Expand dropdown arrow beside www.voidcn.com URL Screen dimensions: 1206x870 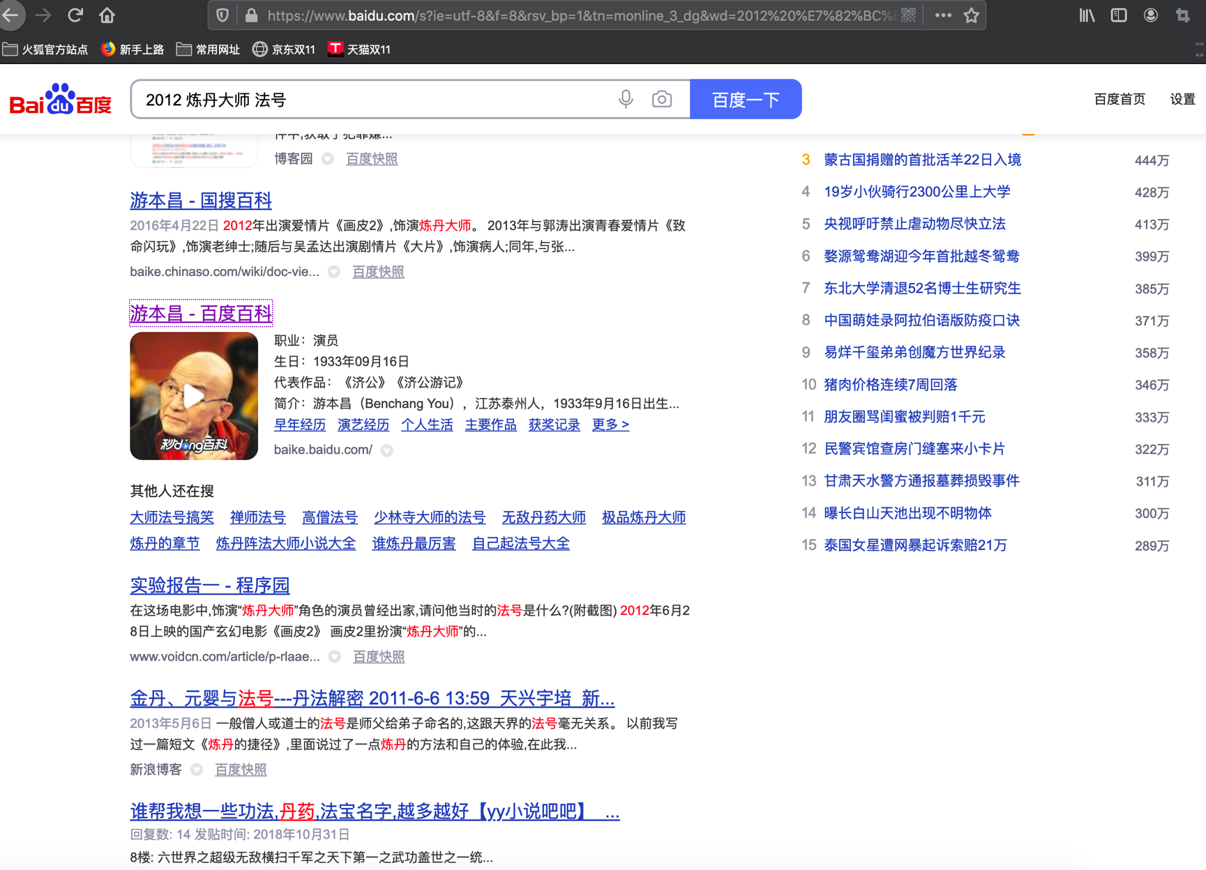point(335,657)
